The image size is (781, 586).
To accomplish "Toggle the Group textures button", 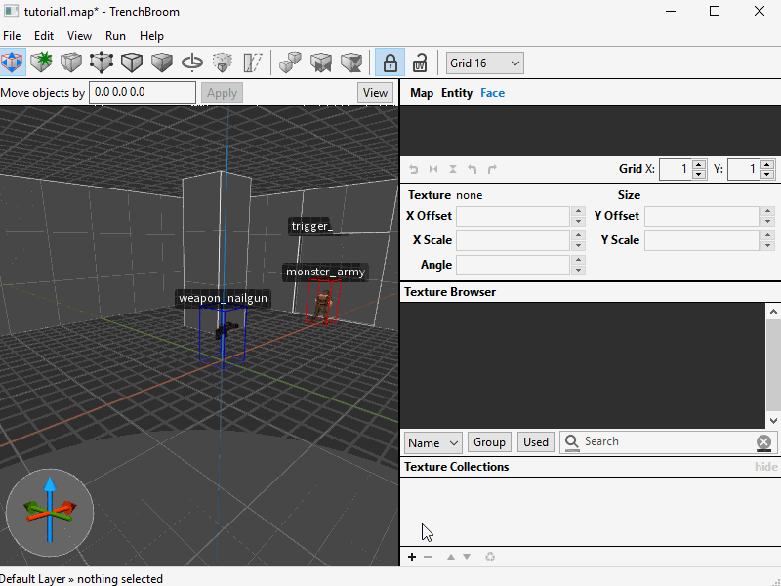I will [x=489, y=442].
